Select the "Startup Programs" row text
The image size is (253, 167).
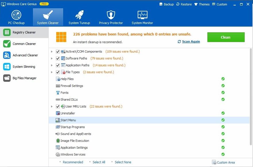click(x=73, y=127)
